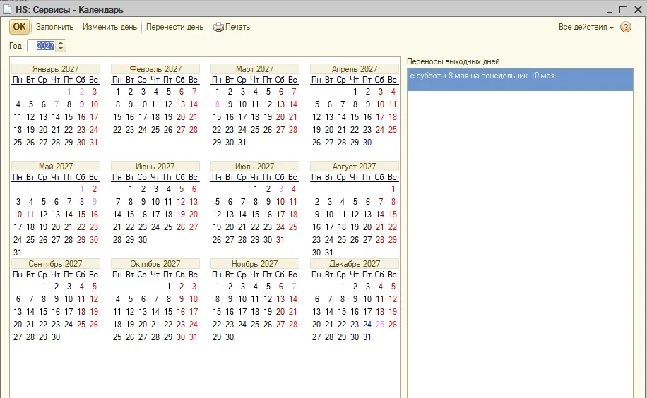Decrease the year with the down spinner arrow
The image size is (647, 398).
[61, 48]
